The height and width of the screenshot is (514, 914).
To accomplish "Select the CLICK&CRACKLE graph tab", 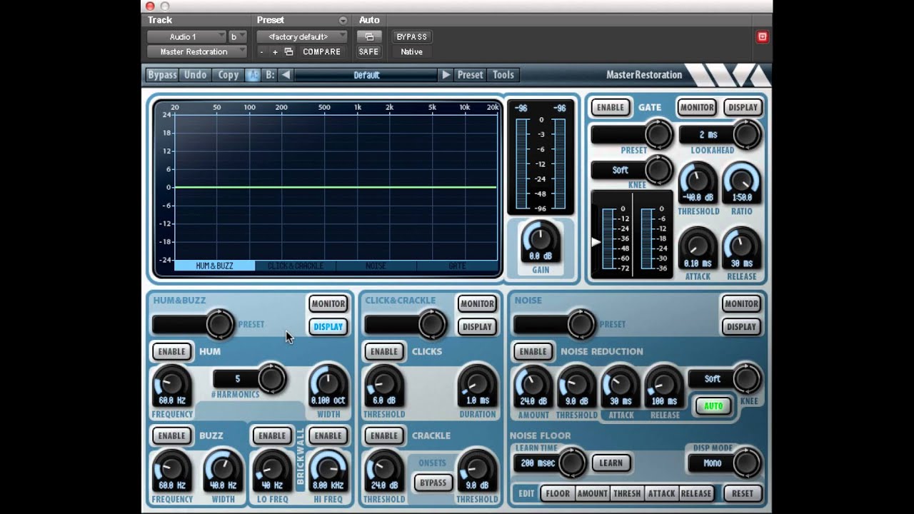I will click(x=295, y=266).
